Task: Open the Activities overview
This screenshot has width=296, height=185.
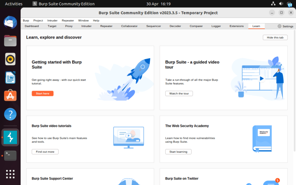Action: pos(13,4)
